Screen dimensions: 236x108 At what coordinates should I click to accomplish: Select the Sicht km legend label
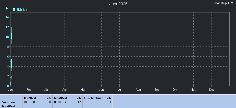(x=22, y=10)
